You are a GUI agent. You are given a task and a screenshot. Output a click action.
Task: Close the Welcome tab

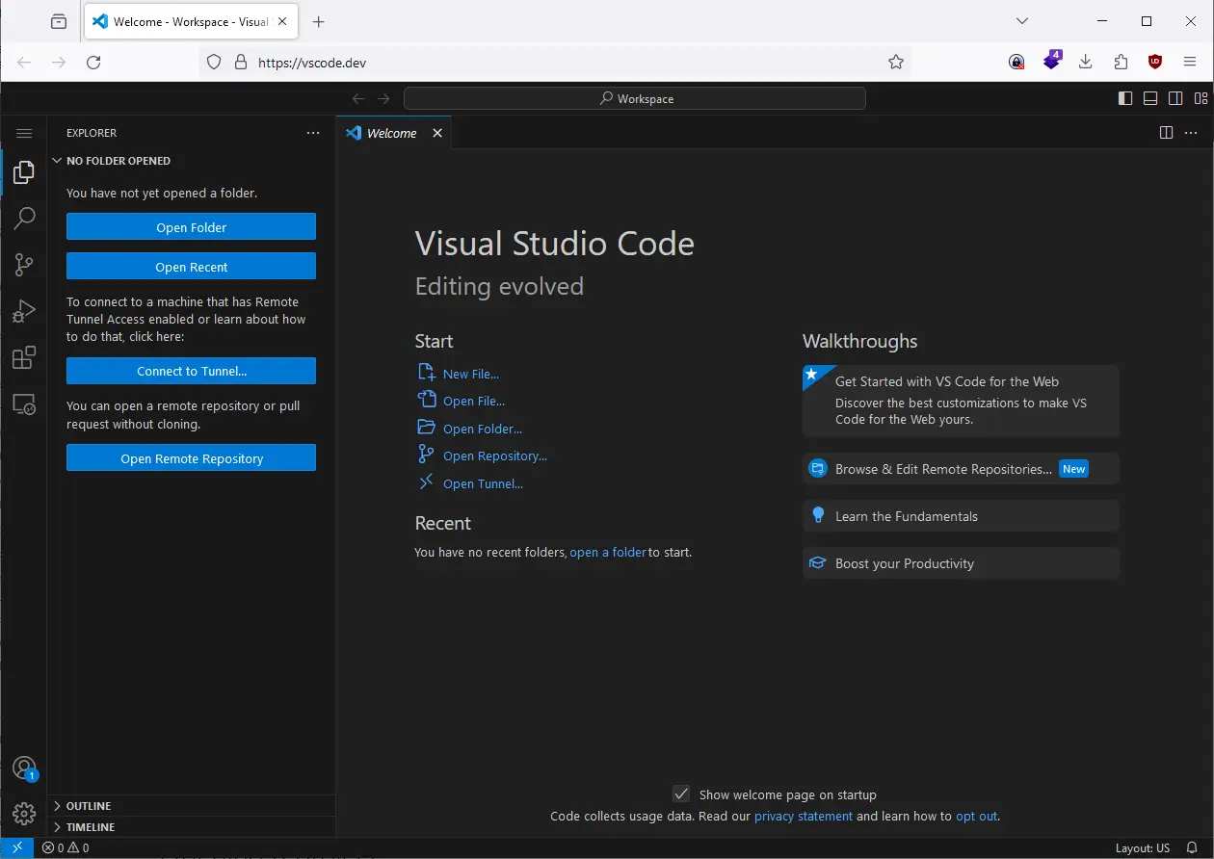[437, 133]
